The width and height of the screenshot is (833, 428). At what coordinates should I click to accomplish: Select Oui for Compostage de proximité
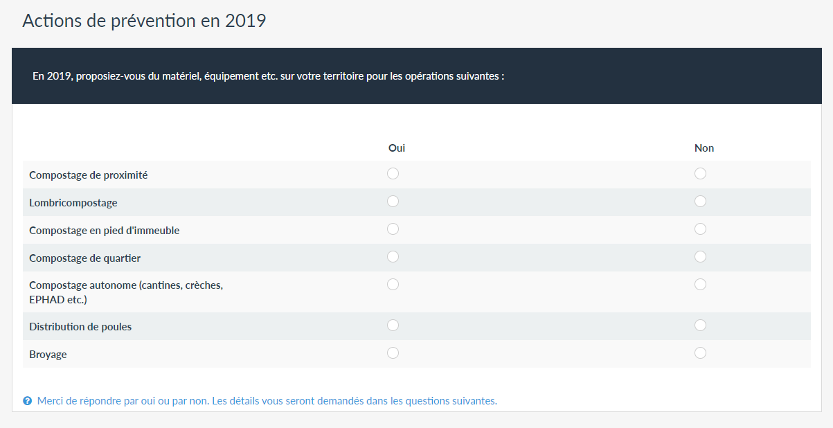click(x=393, y=173)
